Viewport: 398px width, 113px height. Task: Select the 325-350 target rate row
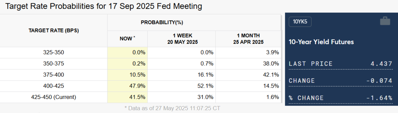click(x=141, y=53)
